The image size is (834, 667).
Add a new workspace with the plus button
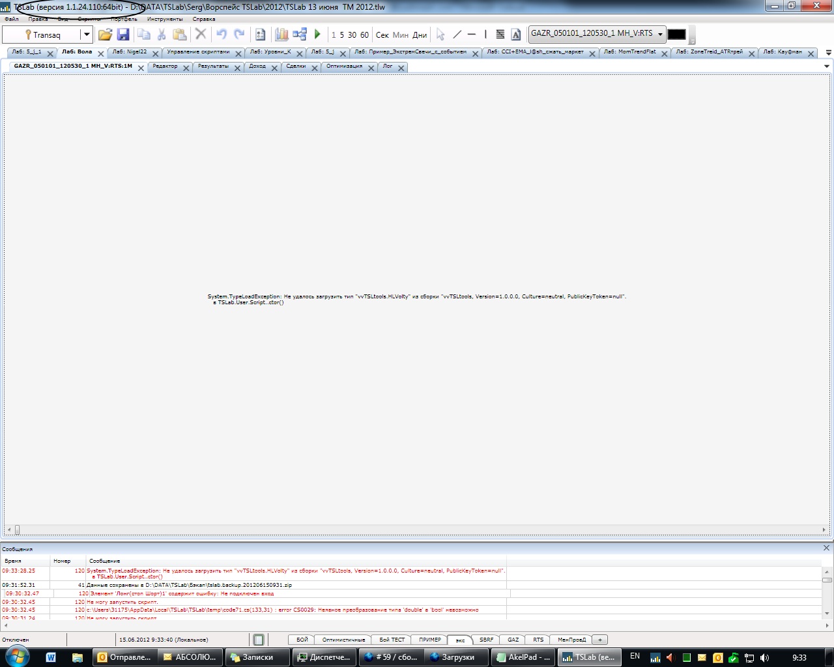(600, 640)
